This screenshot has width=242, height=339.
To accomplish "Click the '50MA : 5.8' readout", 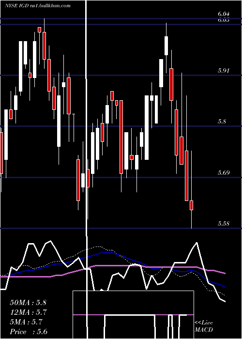I will (x=28, y=302).
